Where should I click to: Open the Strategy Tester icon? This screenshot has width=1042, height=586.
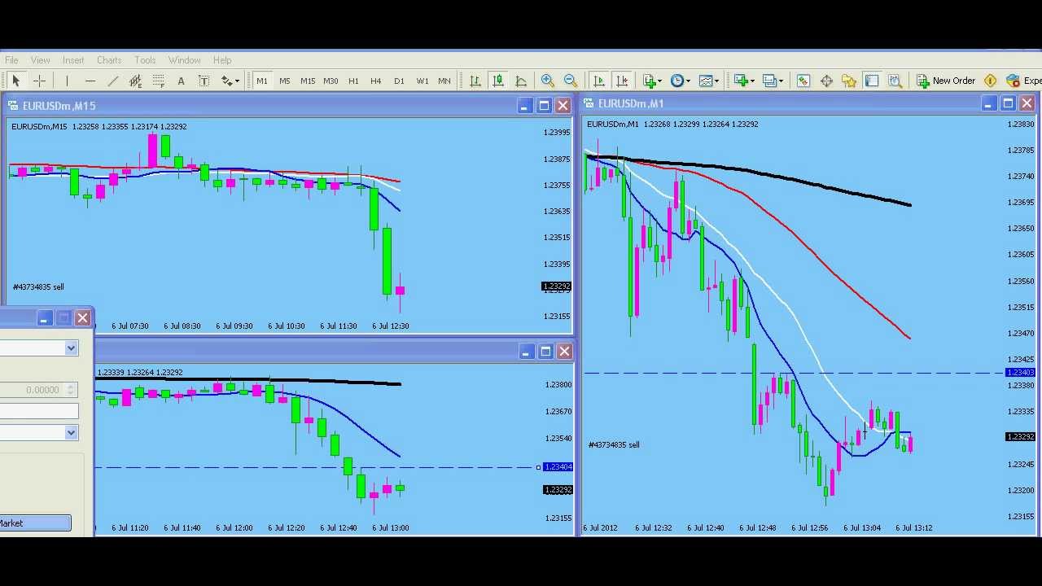point(895,81)
